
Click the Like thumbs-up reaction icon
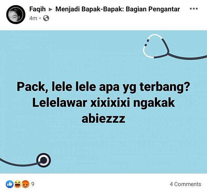(x=10, y=184)
